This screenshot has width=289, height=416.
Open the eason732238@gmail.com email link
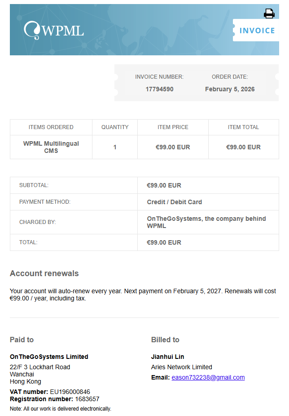[208, 377]
